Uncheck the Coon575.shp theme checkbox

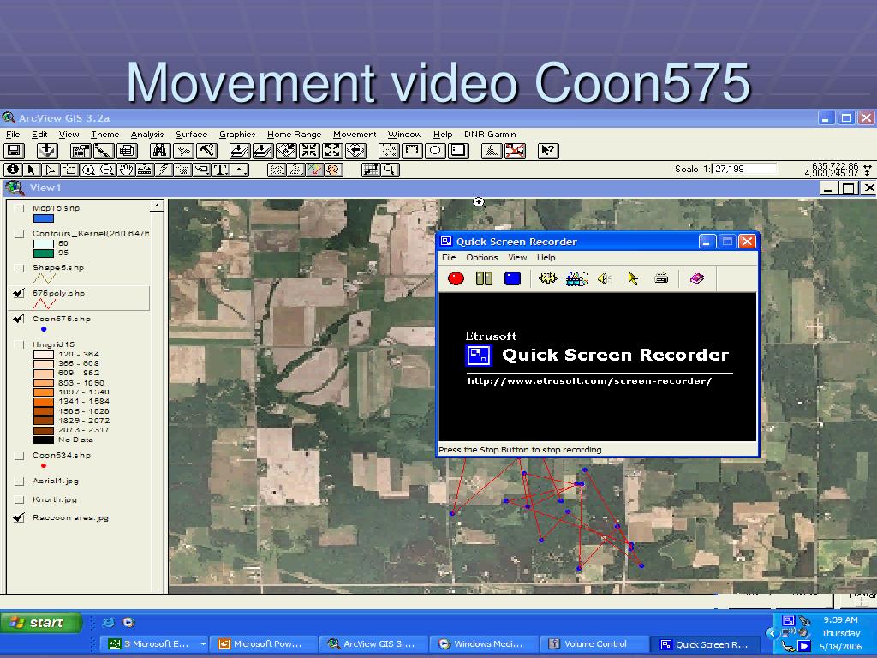coord(19,319)
